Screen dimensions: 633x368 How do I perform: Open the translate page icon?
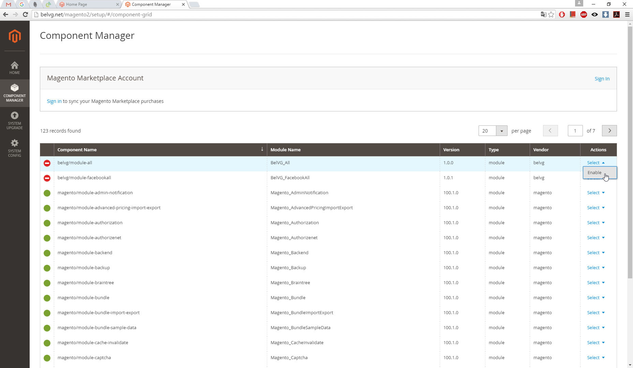[543, 14]
